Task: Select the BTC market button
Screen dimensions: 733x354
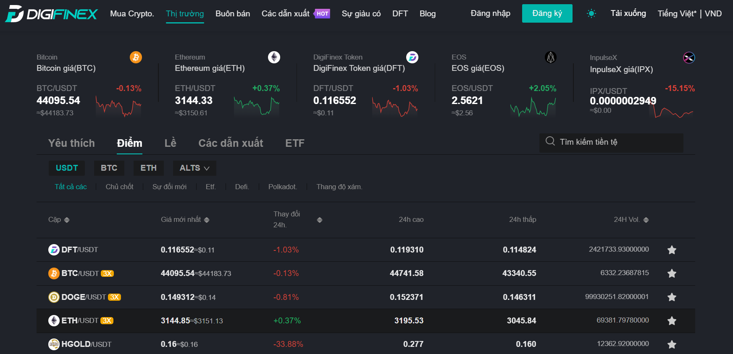Action: (x=109, y=168)
